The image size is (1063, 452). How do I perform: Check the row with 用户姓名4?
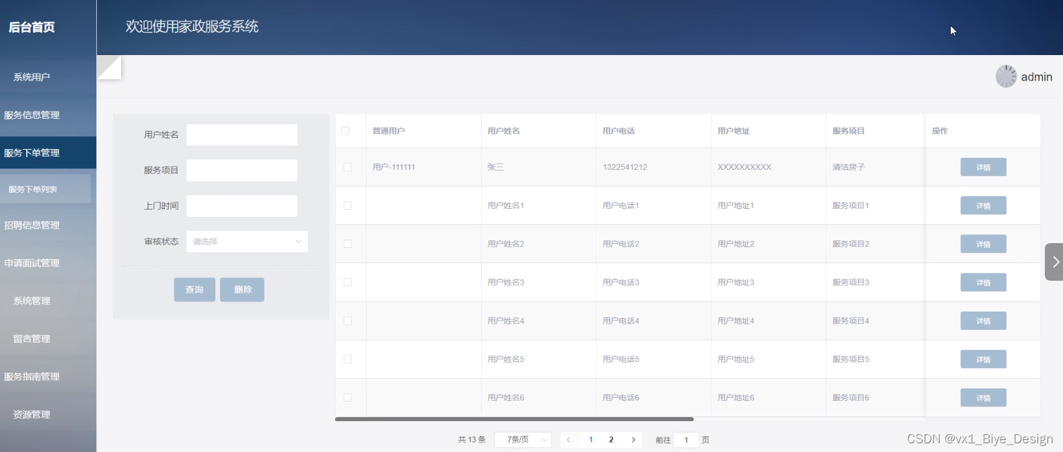point(348,321)
